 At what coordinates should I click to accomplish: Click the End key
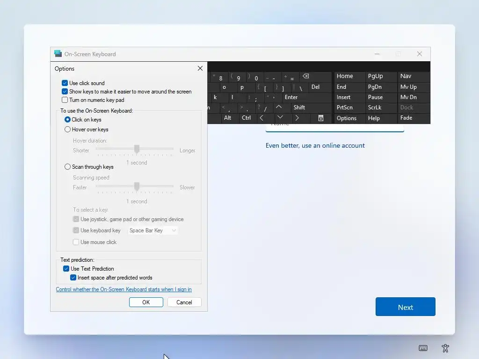click(x=349, y=87)
